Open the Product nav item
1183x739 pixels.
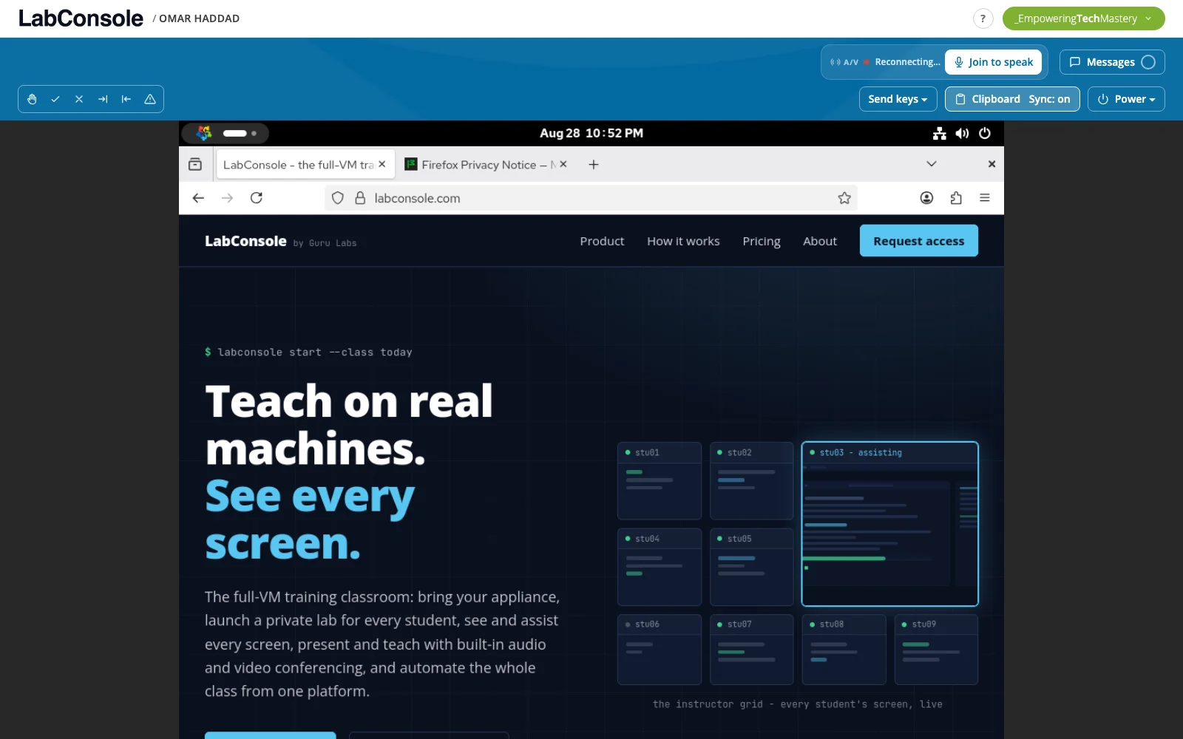click(602, 241)
